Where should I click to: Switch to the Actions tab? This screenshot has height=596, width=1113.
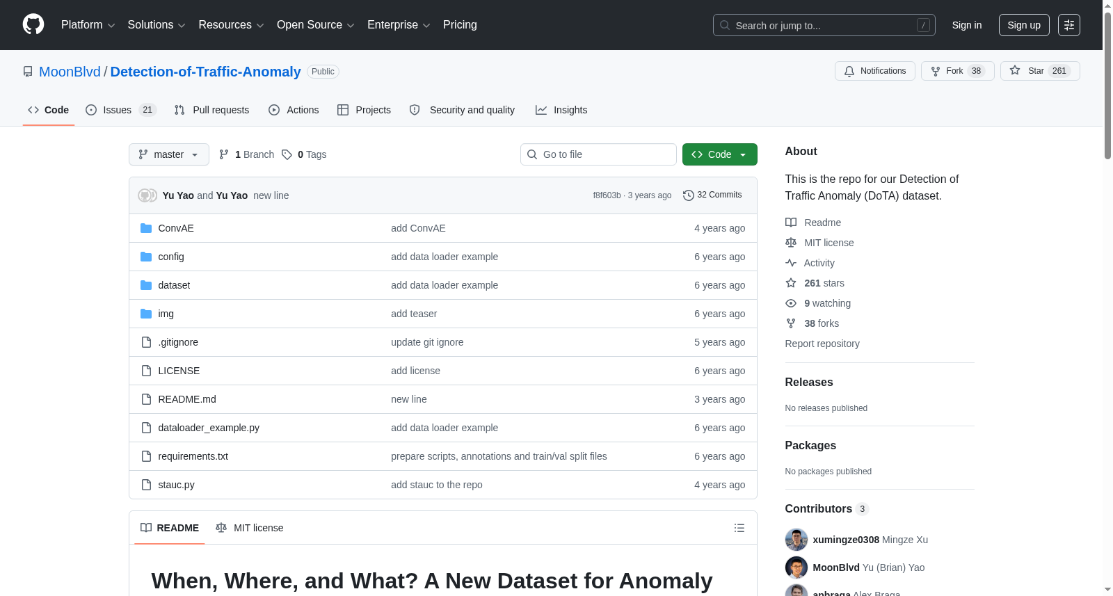(x=294, y=110)
